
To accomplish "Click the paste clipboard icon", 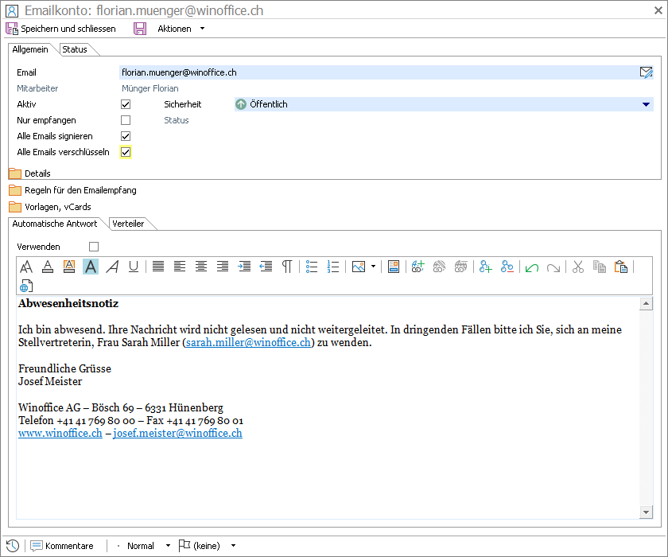I will [x=621, y=267].
